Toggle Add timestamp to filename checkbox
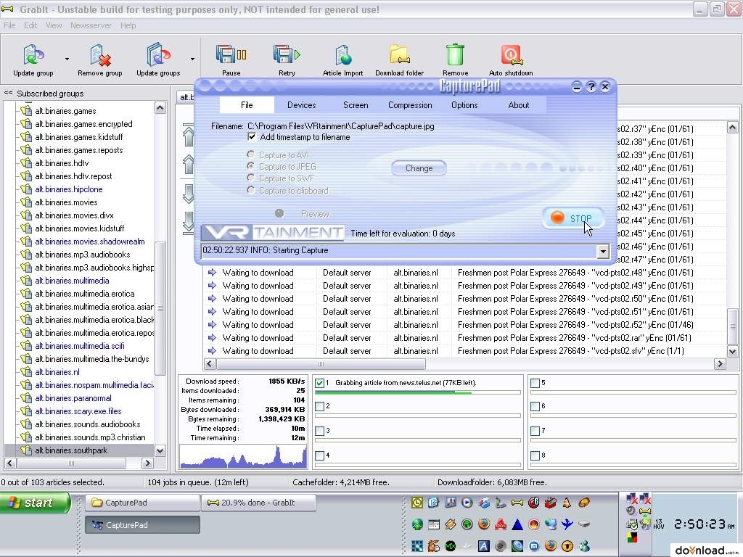 click(x=252, y=137)
